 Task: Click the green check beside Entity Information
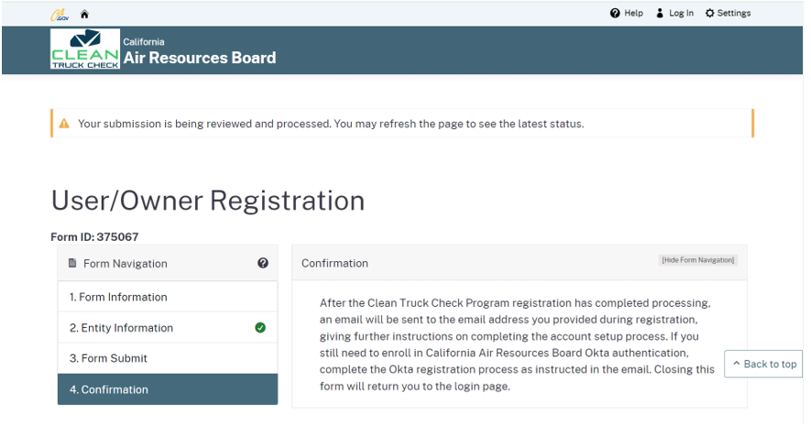coord(260,328)
